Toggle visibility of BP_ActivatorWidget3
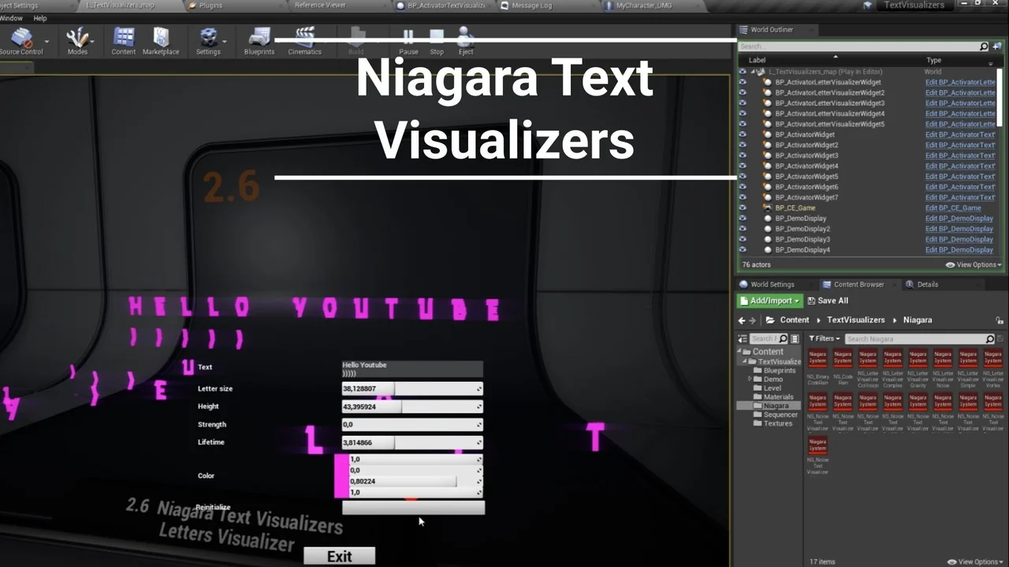1009x567 pixels. (743, 155)
